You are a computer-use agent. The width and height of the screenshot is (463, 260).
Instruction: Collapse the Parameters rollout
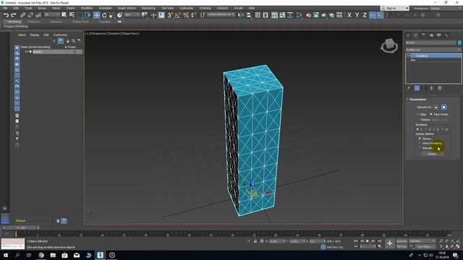(417, 100)
